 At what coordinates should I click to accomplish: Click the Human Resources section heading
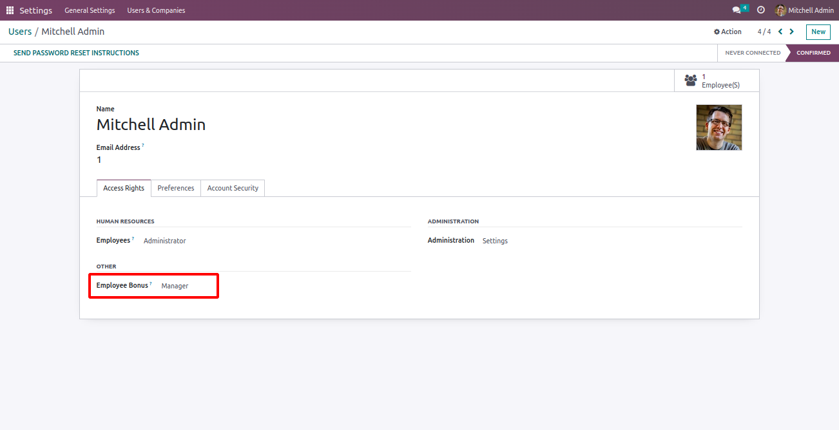click(x=125, y=221)
